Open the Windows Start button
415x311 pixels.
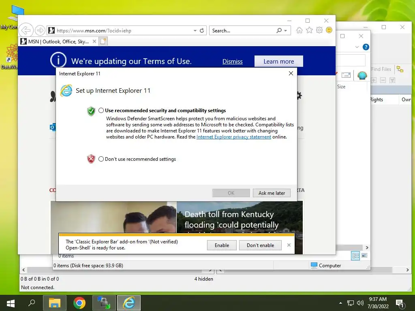11,303
